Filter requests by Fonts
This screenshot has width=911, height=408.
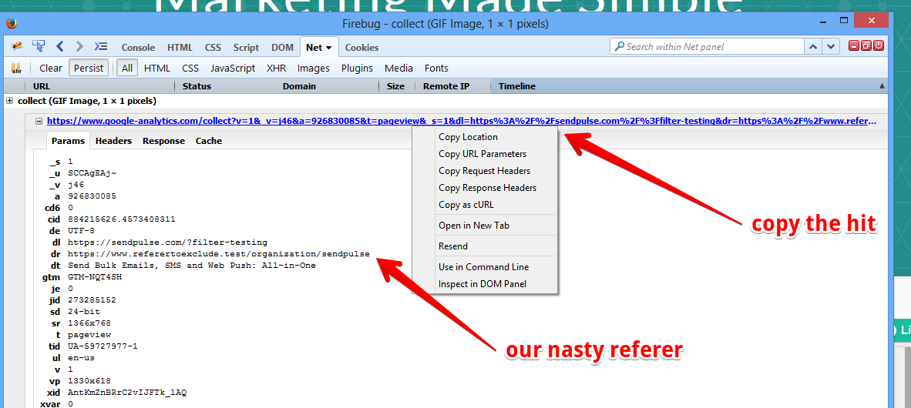tap(436, 68)
